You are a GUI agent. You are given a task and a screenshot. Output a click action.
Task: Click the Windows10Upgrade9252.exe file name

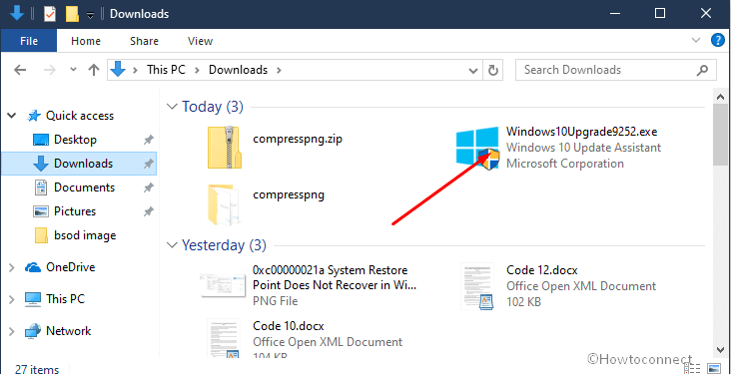(582, 132)
